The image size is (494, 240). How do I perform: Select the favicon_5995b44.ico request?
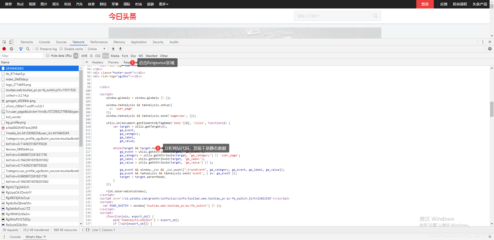(39, 149)
